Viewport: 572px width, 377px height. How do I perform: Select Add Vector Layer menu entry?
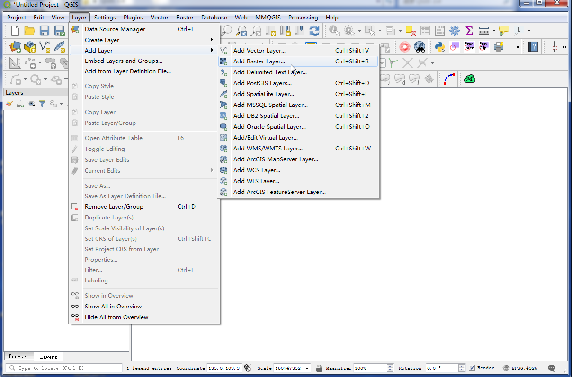298,50
